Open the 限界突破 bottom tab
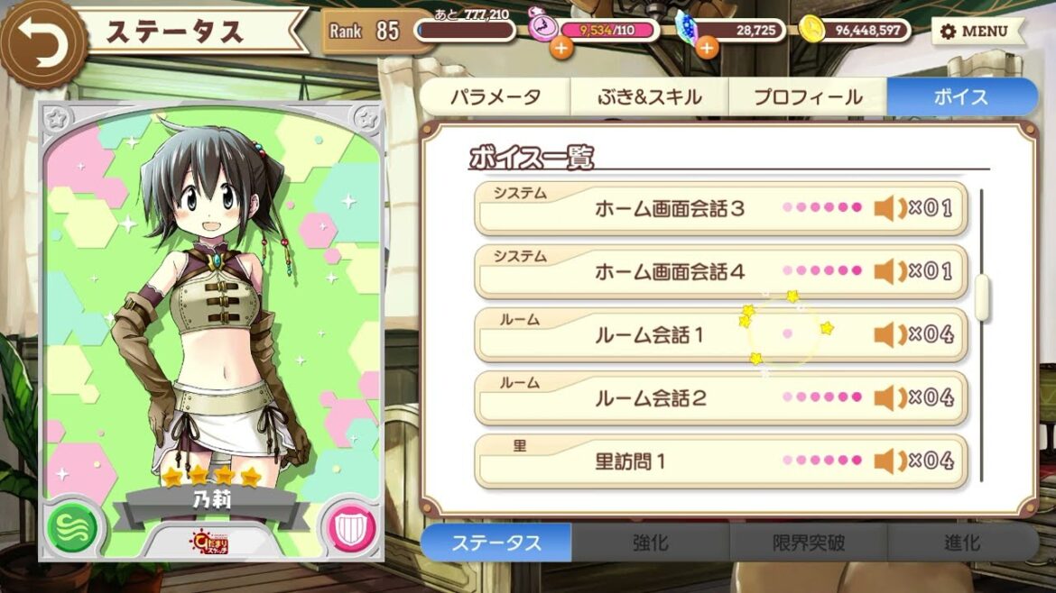 click(808, 543)
